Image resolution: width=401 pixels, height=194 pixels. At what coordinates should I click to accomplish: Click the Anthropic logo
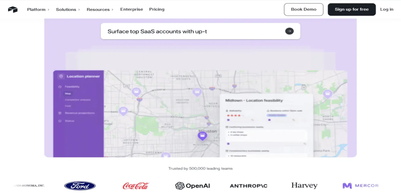click(249, 186)
